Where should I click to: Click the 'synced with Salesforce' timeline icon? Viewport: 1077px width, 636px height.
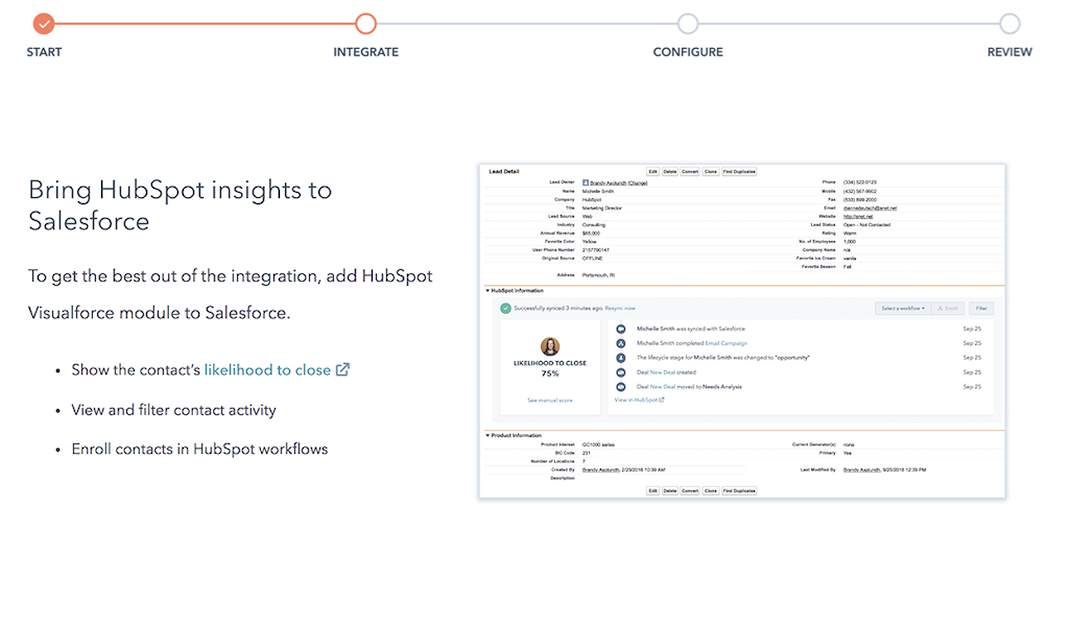pyautogui.click(x=621, y=329)
